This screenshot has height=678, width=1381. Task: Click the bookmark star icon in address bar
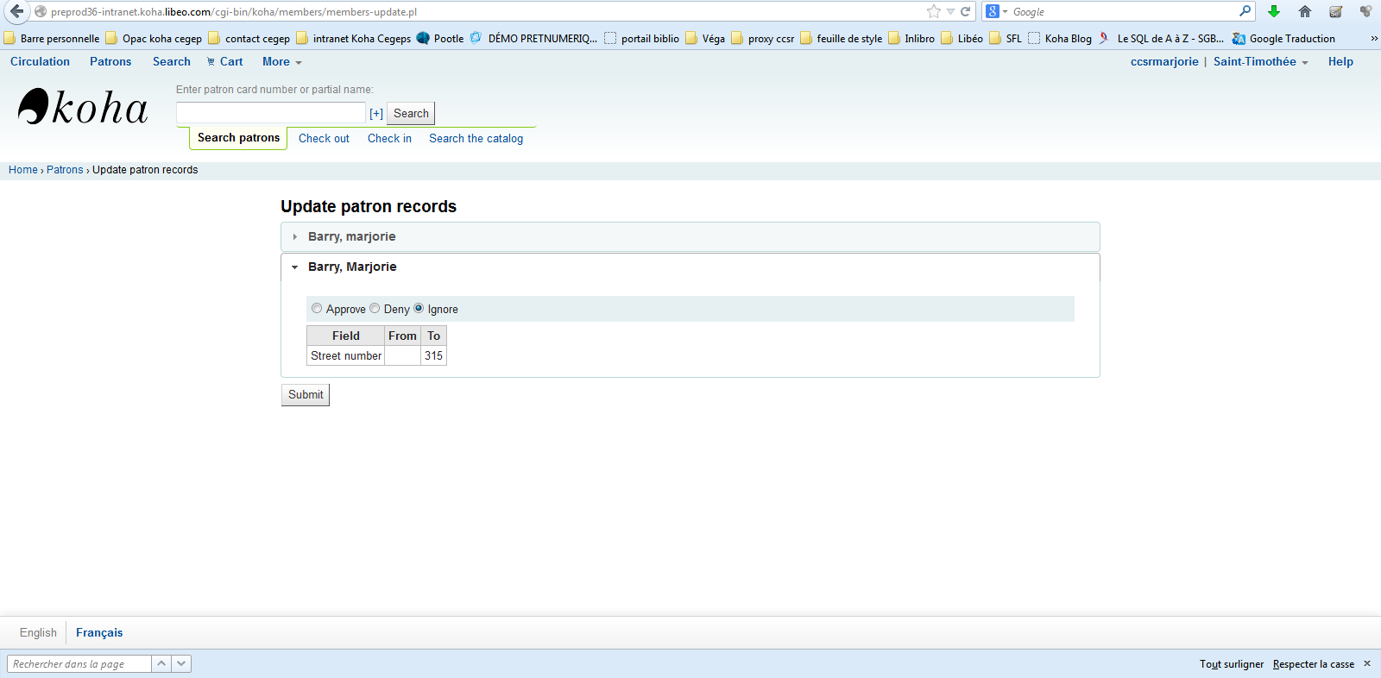click(x=933, y=11)
